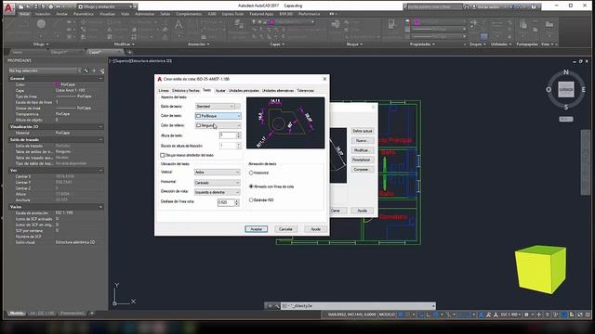The image size is (595, 334).
Task: Click command line customize wrench icon
Action: tap(276, 305)
